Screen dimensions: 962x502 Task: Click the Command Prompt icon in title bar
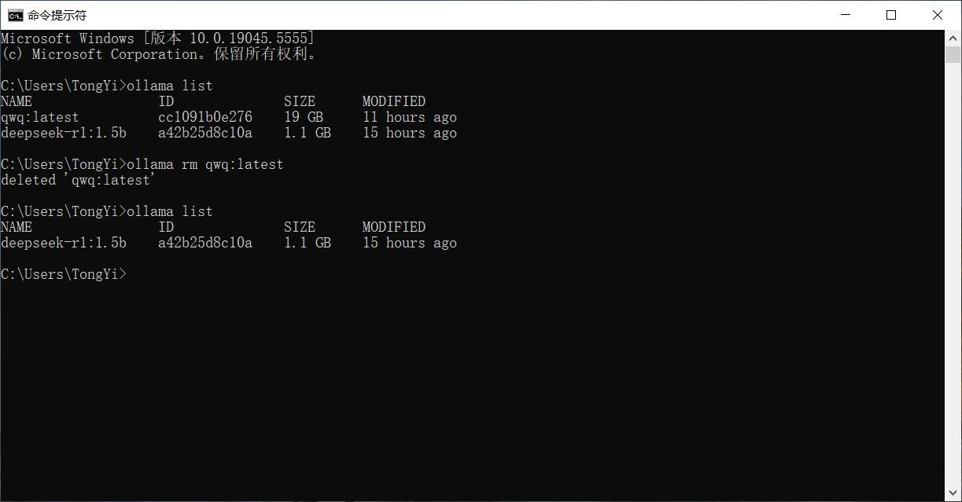[x=15, y=15]
